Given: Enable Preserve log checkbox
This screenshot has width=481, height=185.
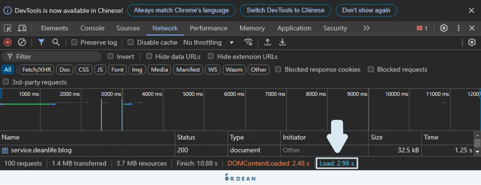Looking at the screenshot, I should pyautogui.click(x=74, y=43).
